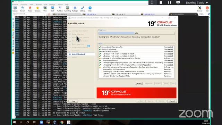Open the Settings menu in the menu bar
This screenshot has height=125, width=222.
tap(52, 5)
